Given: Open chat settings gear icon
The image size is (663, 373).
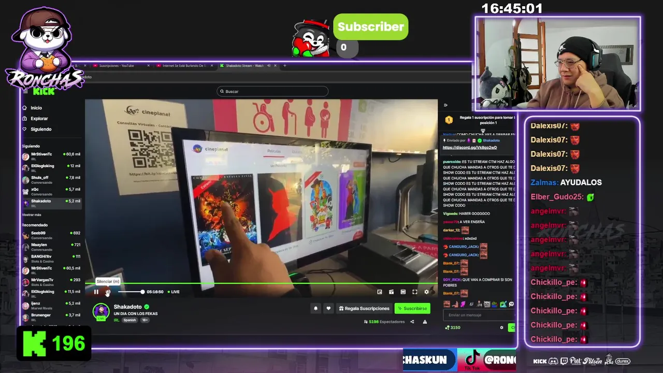Looking at the screenshot, I should [501, 327].
